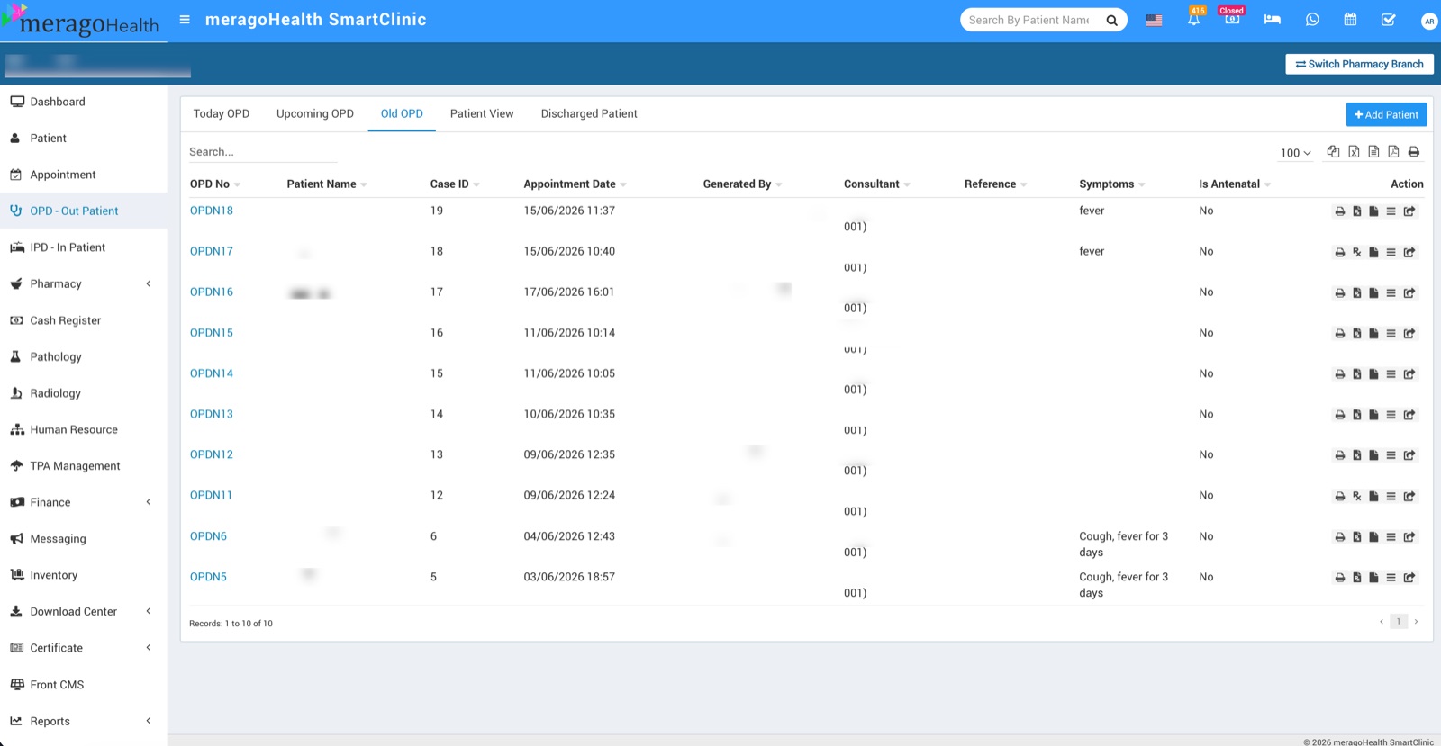Image resolution: width=1441 pixels, height=746 pixels.
Task: Click share/move icon for OPDN14 row
Action: 1409,374
